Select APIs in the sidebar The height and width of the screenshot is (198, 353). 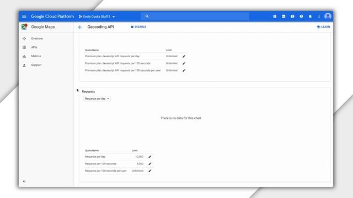34,47
